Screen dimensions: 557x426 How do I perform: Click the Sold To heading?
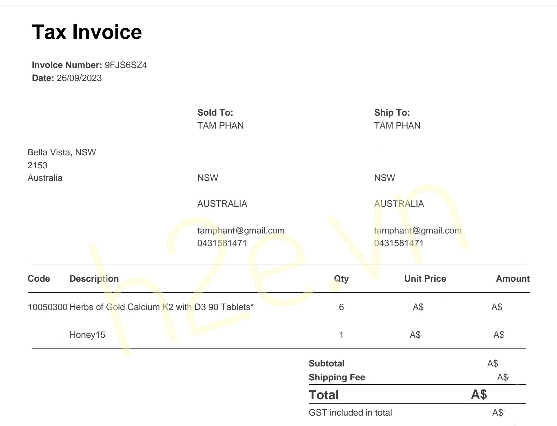[x=215, y=113]
